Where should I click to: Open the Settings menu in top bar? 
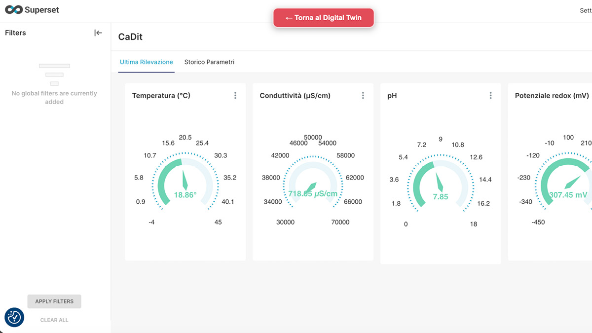click(x=585, y=10)
